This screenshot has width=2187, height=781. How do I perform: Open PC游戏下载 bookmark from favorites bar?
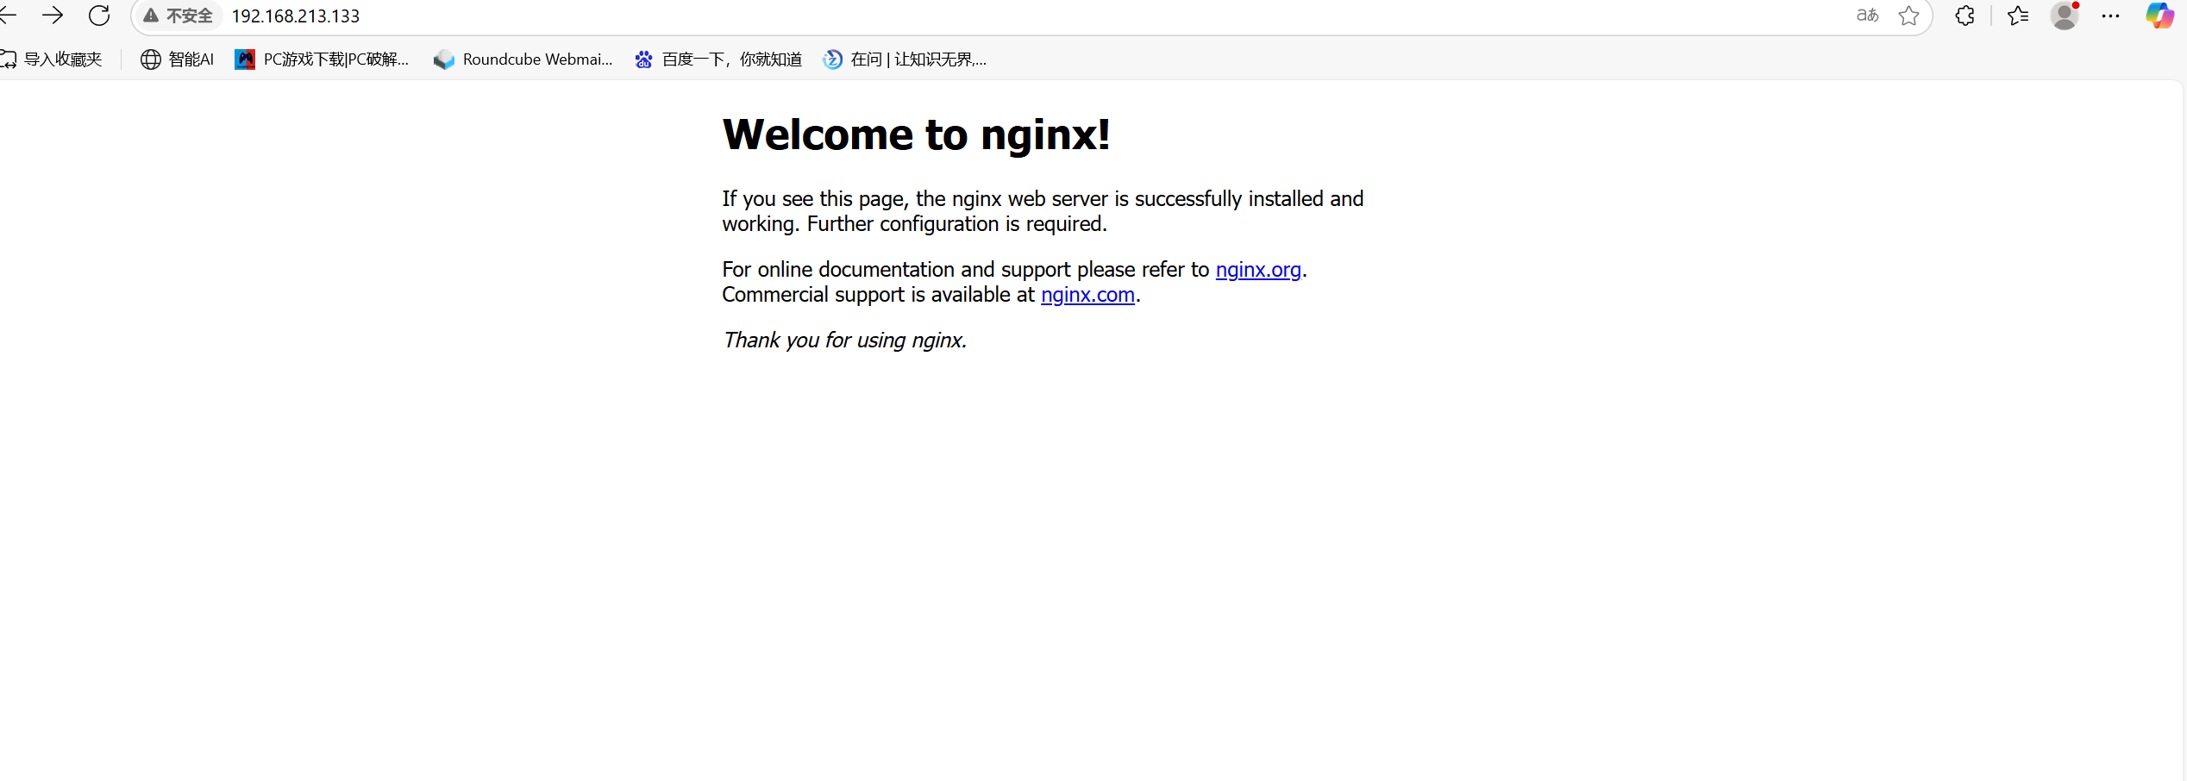click(322, 59)
